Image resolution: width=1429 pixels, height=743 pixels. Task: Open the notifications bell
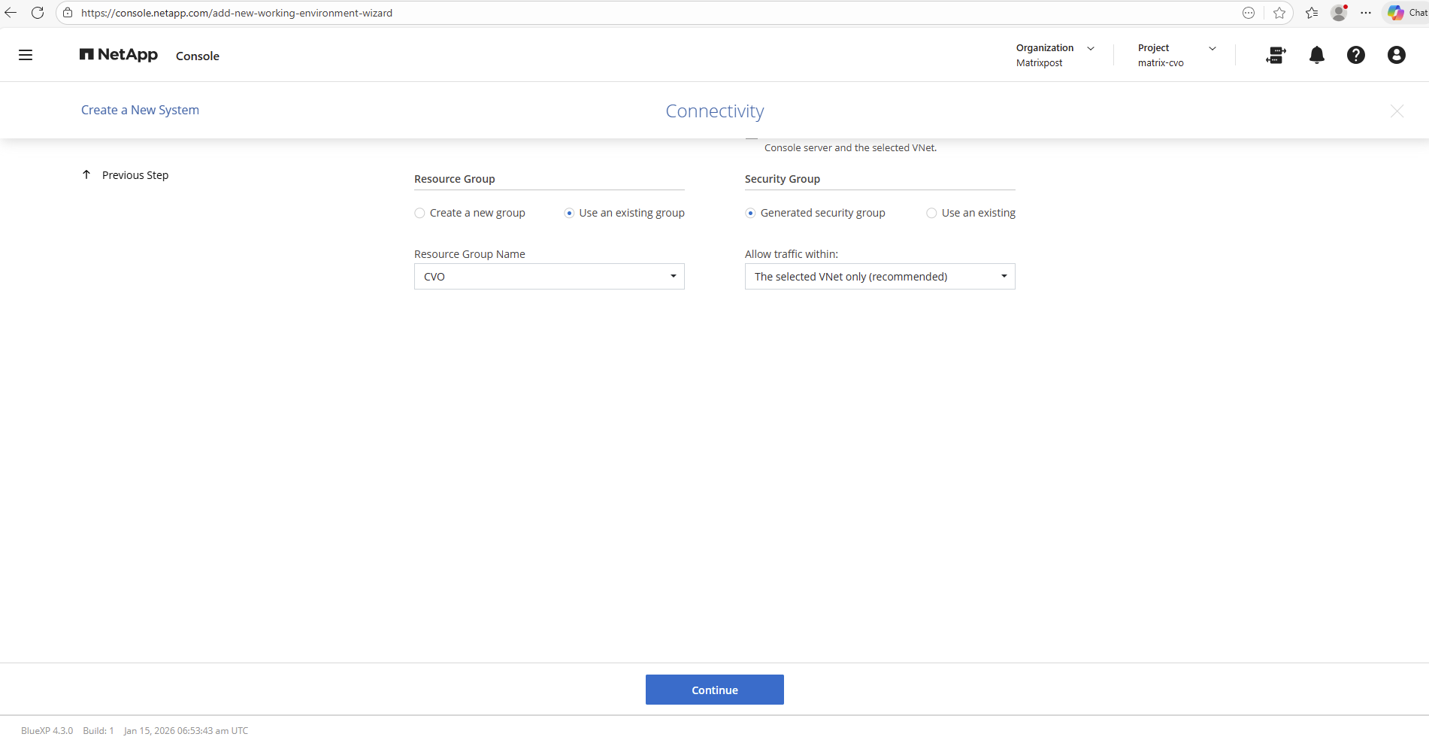pos(1316,55)
